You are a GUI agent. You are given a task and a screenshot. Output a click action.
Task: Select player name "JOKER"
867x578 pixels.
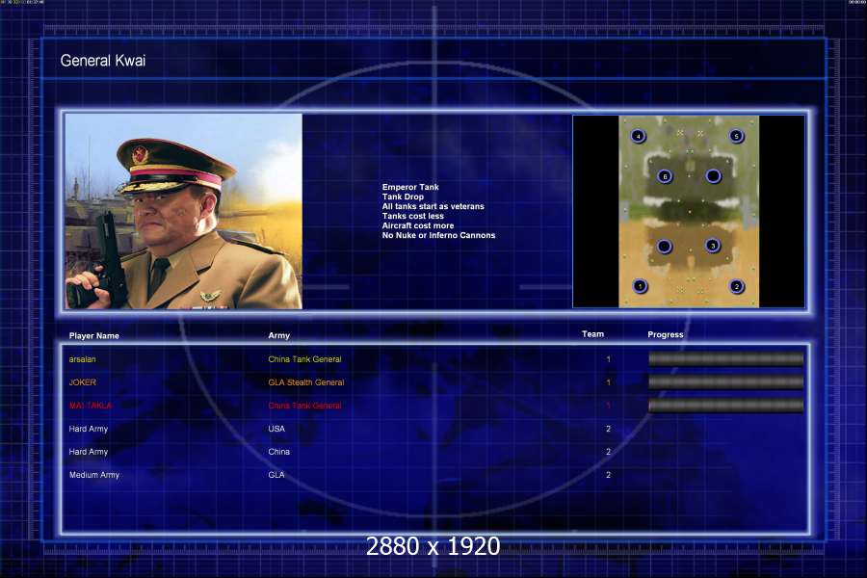(83, 382)
